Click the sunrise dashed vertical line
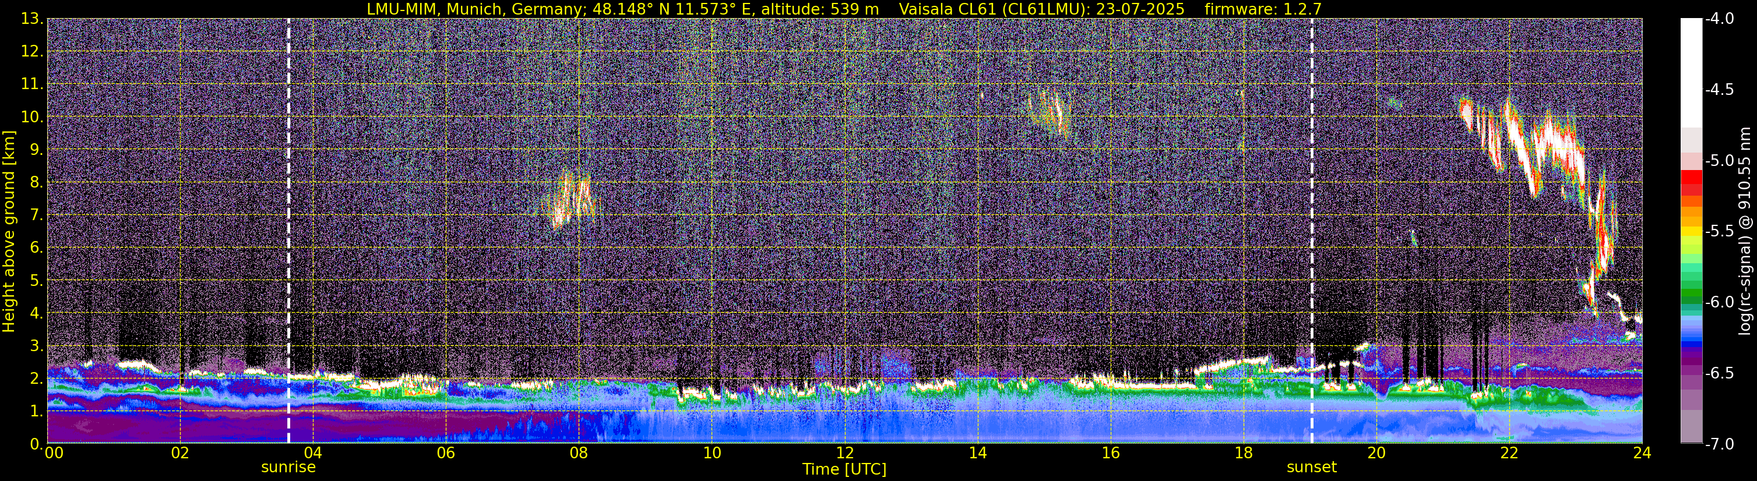The height and width of the screenshot is (481, 1757). pos(288,231)
